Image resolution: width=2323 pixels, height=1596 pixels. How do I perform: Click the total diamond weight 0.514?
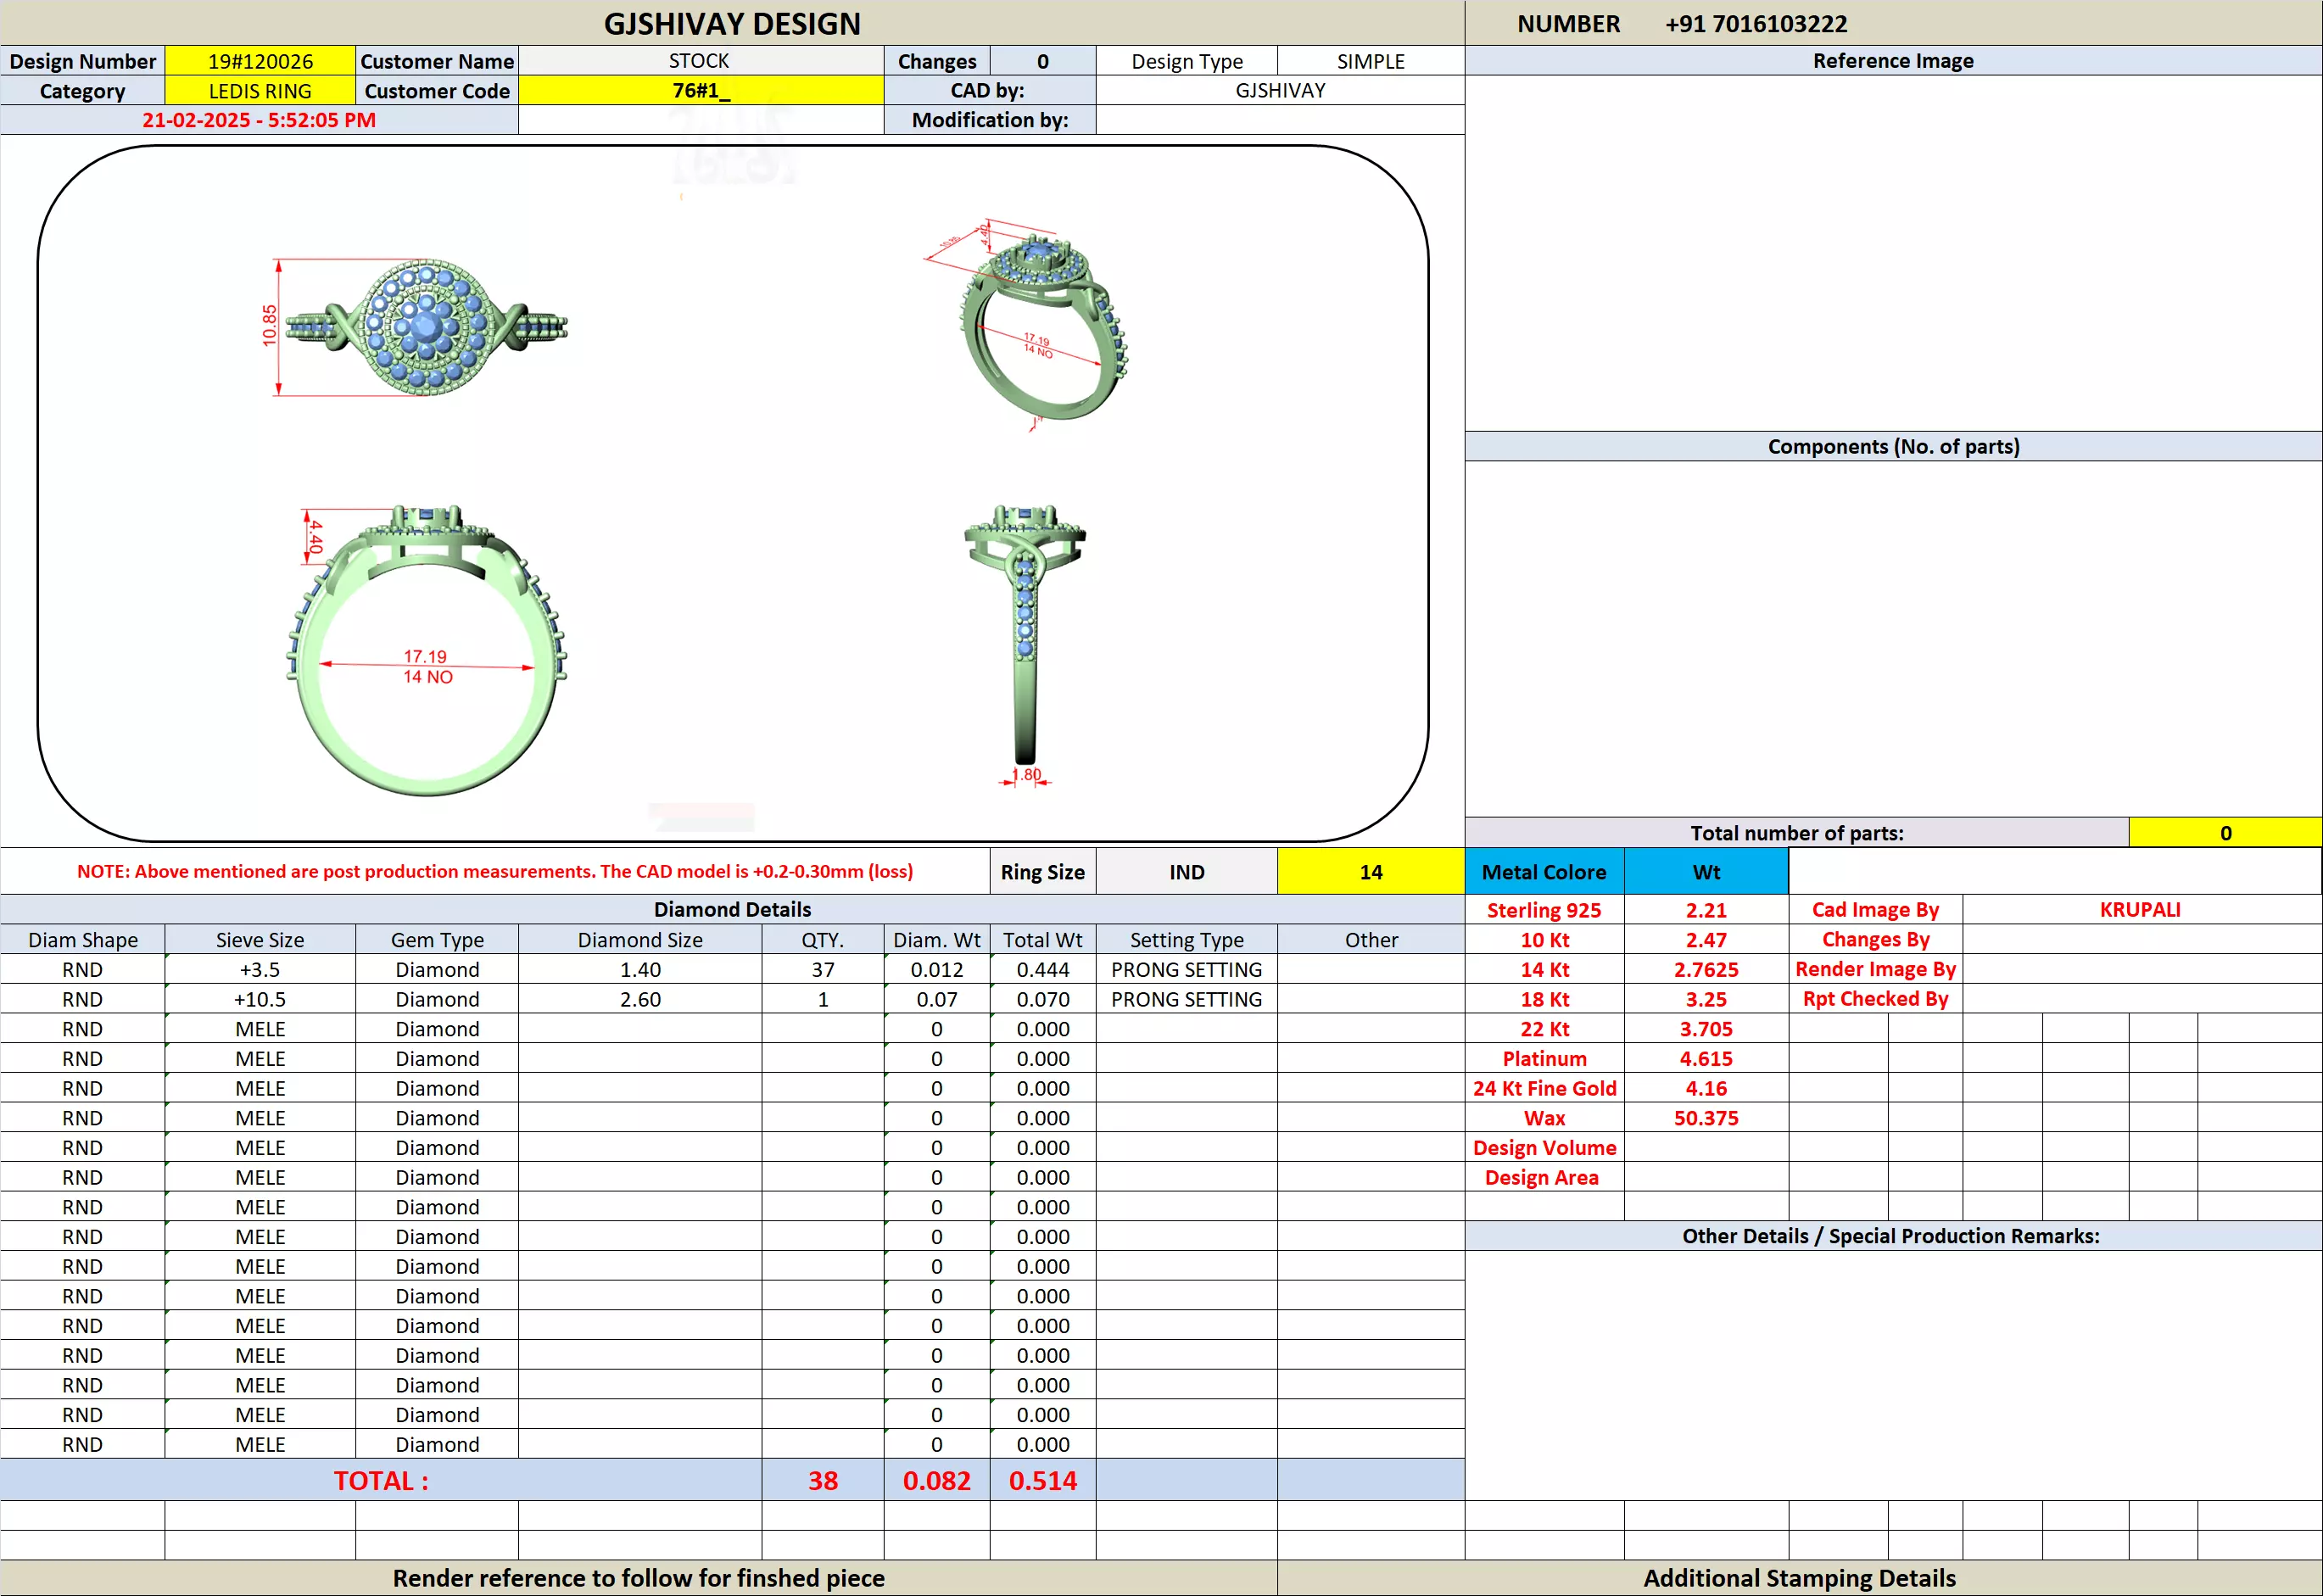[x=1042, y=1481]
